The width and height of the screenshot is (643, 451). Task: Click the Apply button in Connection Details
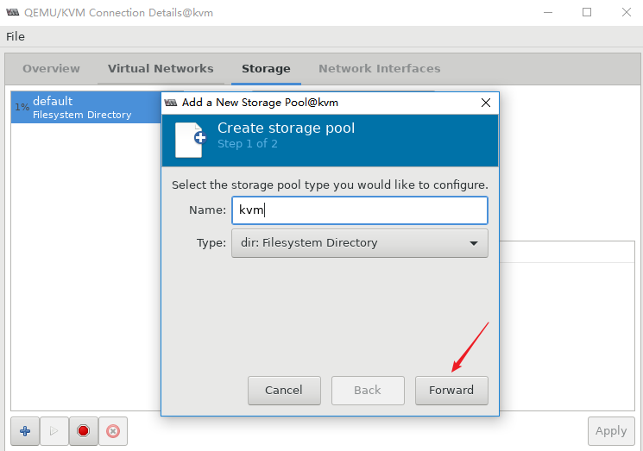point(611,431)
